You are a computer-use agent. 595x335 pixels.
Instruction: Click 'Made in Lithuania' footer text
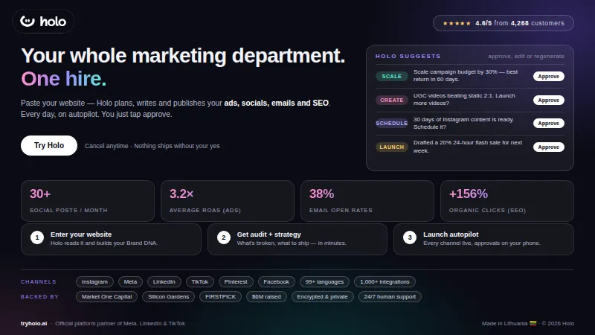(x=505, y=324)
